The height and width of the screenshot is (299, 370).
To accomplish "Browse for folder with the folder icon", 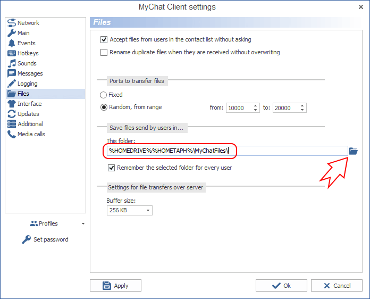I will 353,151.
